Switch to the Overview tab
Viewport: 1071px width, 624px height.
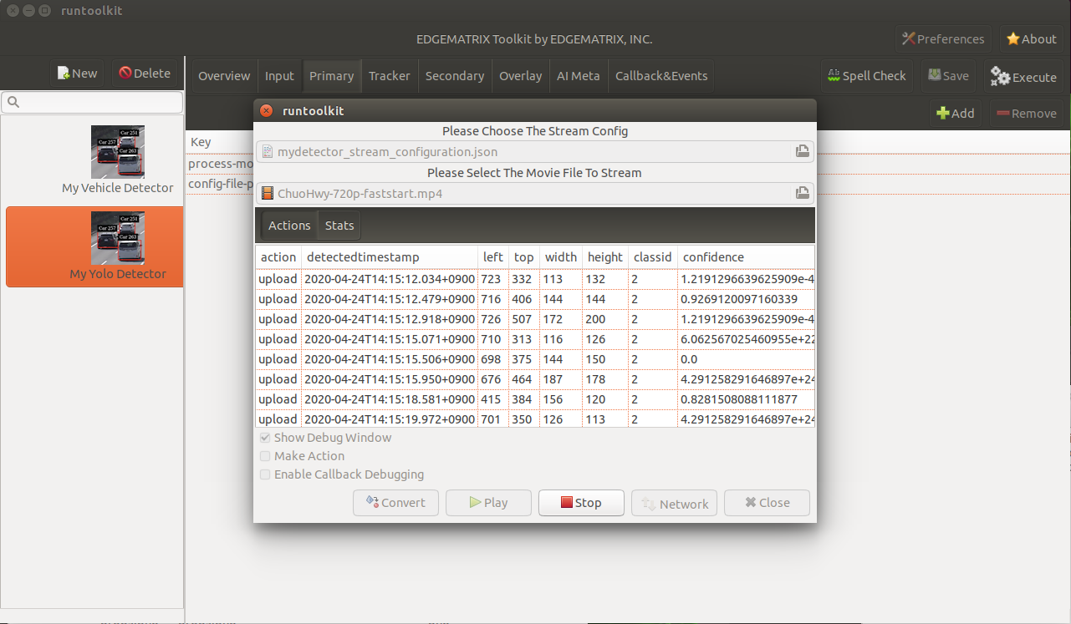224,76
